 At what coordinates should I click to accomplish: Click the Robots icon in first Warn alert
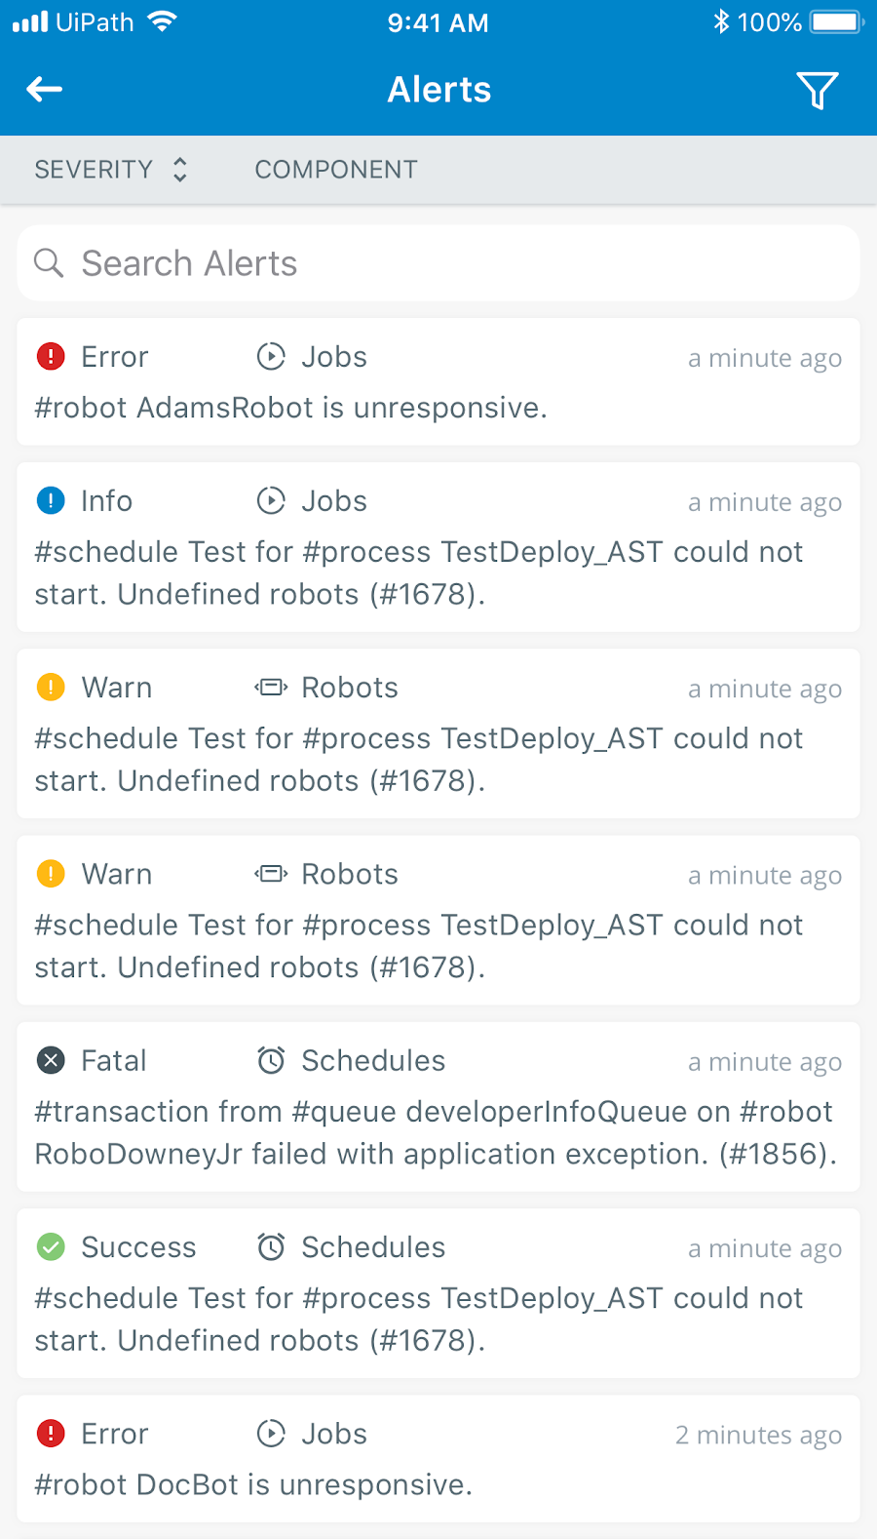(271, 688)
